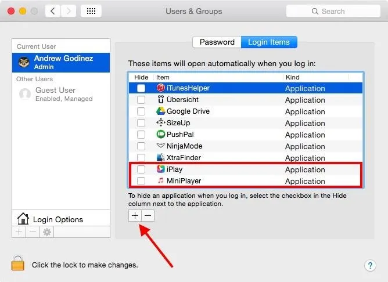Image resolution: width=388 pixels, height=282 pixels.
Task: Select the iPlay item name
Action: [174, 169]
